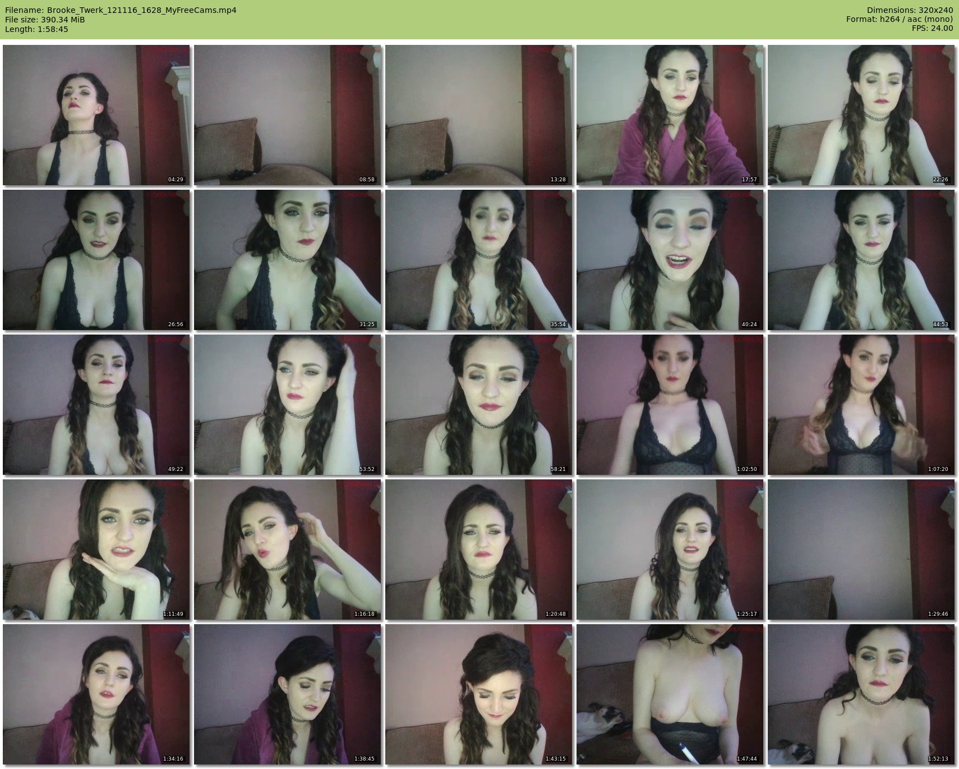This screenshot has height=769, width=959.
Task: Choose the 1:29:46 frame thumbnail
Action: [861, 550]
